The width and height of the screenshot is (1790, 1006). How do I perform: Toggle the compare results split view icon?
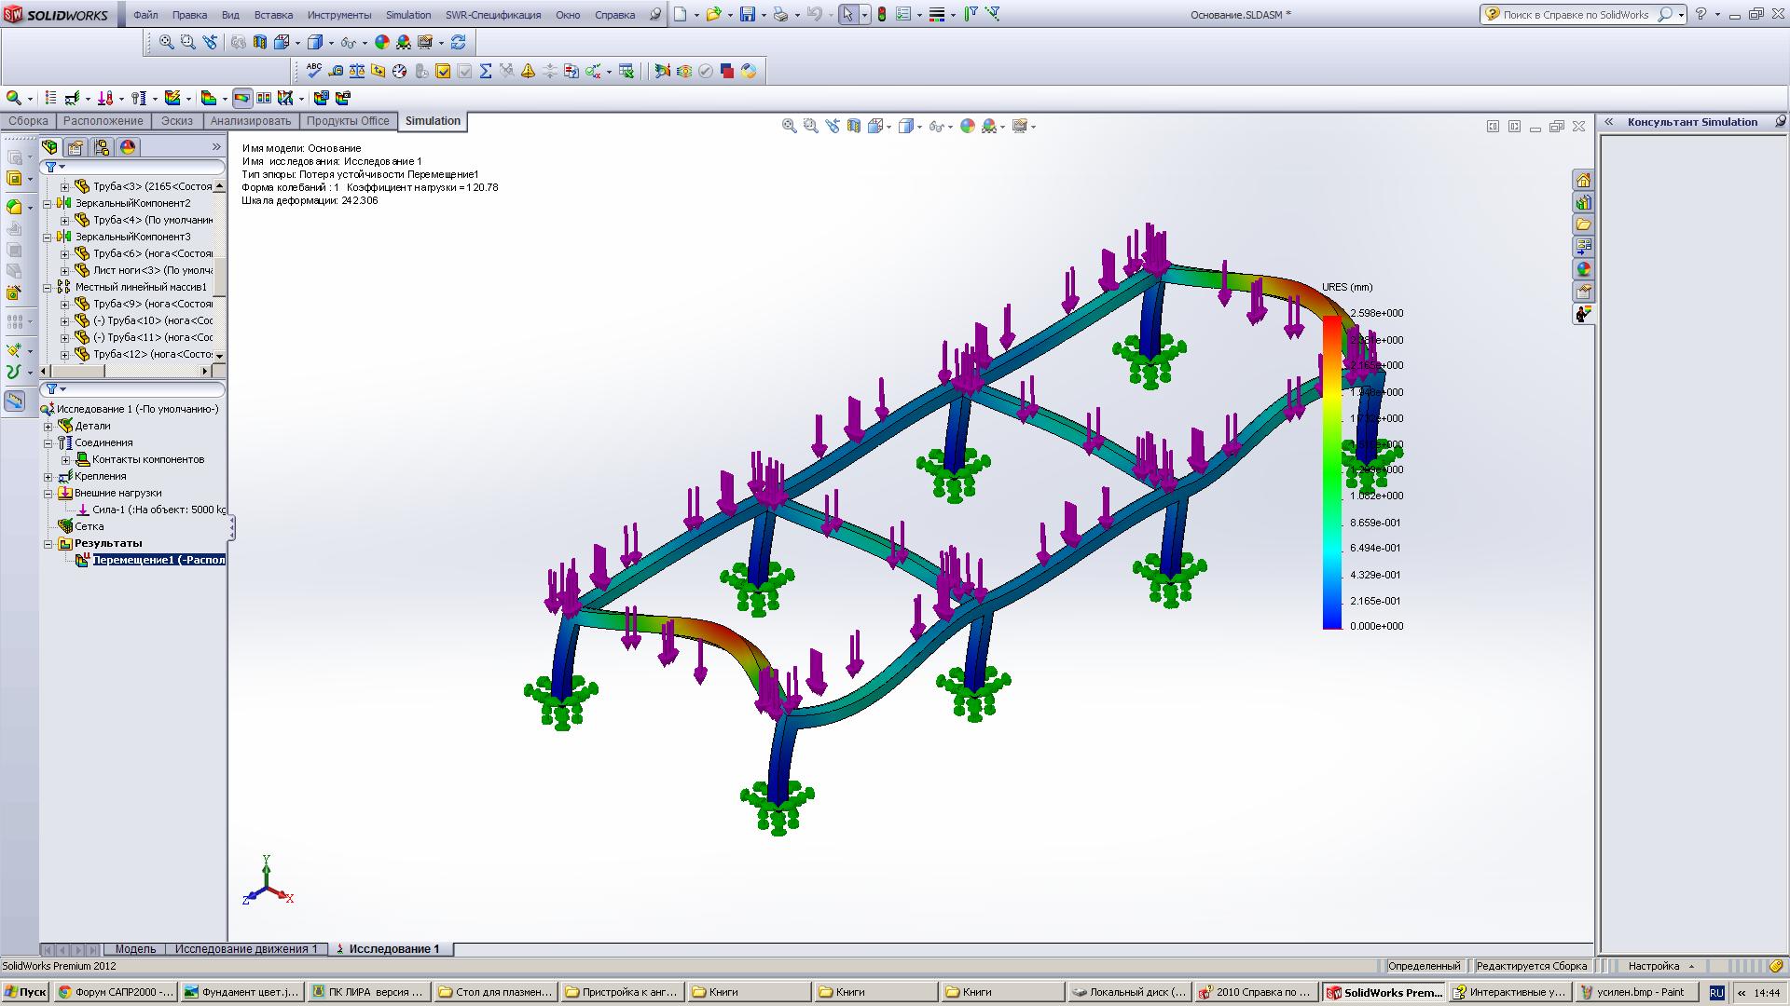pos(264,98)
